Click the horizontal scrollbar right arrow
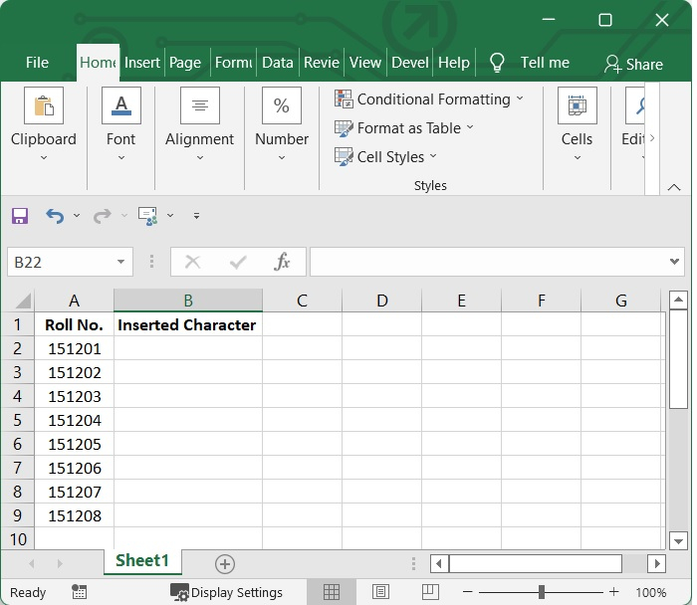The height and width of the screenshot is (605, 697). point(656,564)
